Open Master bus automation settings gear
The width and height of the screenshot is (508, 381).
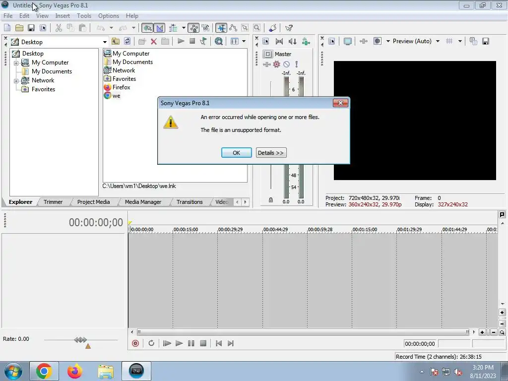pos(276,64)
